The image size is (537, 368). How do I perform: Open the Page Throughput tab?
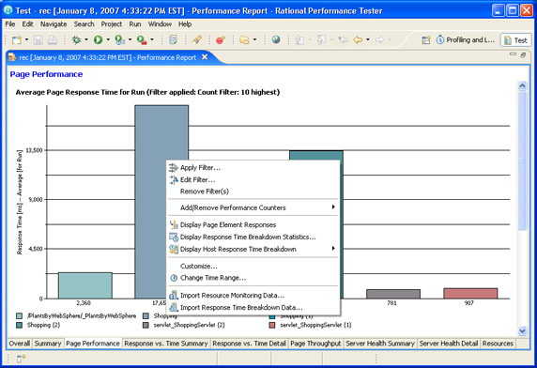click(x=315, y=344)
